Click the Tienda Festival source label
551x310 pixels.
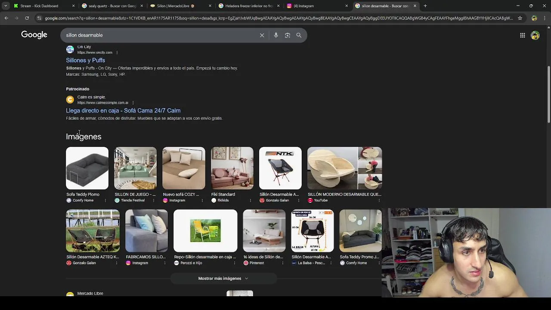pos(133,200)
